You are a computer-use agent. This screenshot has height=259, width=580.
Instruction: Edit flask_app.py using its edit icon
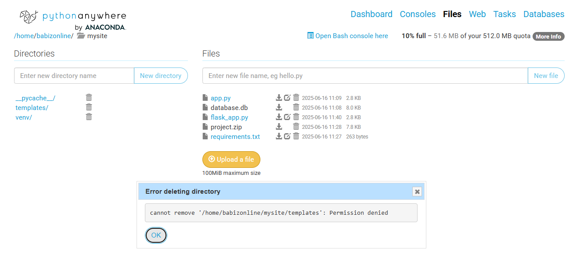pos(287,117)
